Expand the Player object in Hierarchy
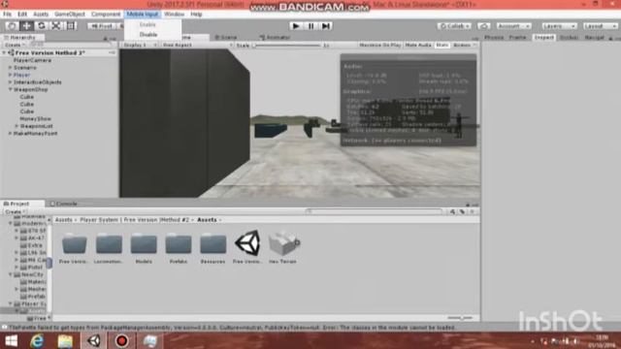621x349 pixels. [10, 75]
